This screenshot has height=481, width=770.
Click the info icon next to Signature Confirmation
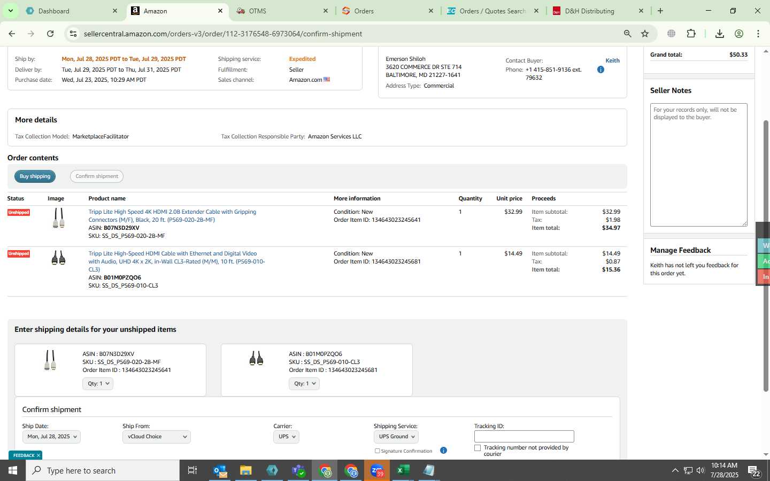coord(443,451)
